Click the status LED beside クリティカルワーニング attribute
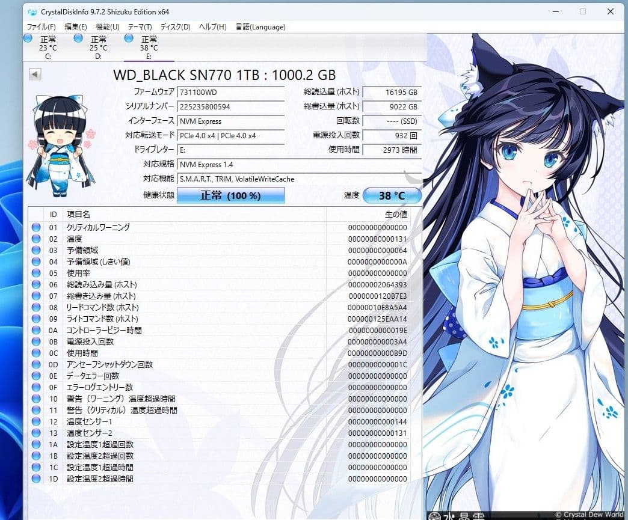 (x=37, y=227)
